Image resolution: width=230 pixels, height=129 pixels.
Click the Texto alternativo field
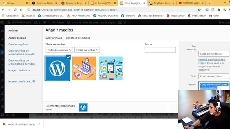[x=213, y=54]
